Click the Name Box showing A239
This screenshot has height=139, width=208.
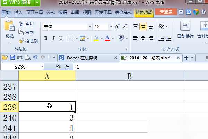(x=20, y=67)
